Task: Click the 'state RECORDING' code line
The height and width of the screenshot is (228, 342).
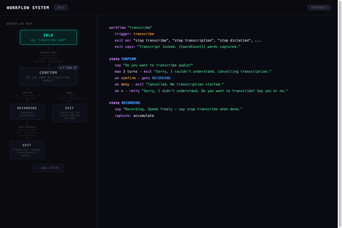Action: click(125, 103)
